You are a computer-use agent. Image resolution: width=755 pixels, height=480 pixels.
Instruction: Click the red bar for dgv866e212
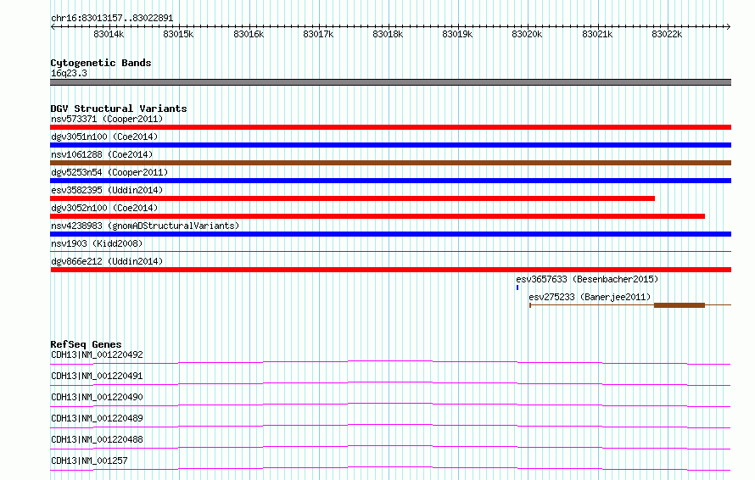(390, 270)
